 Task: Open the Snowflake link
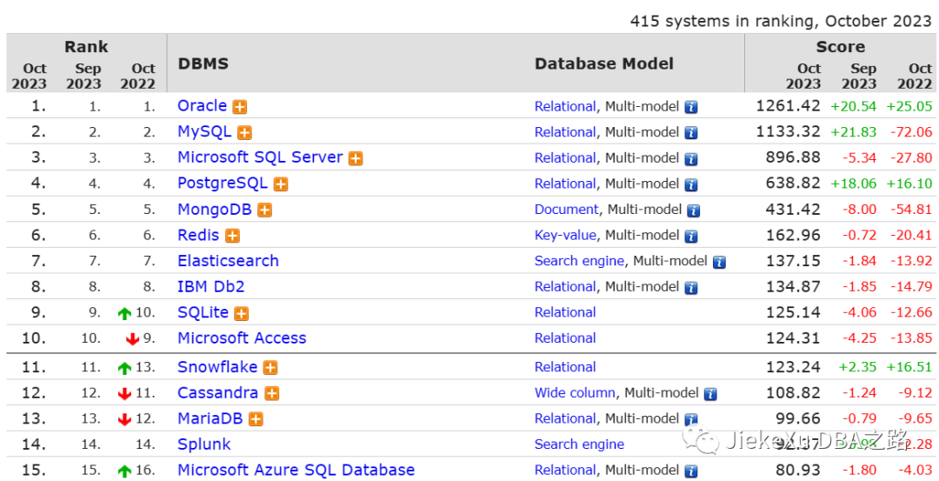(217, 366)
